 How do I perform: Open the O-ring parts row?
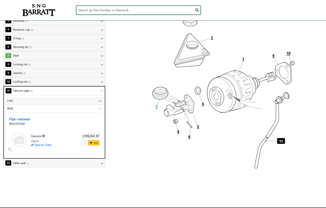(54, 38)
